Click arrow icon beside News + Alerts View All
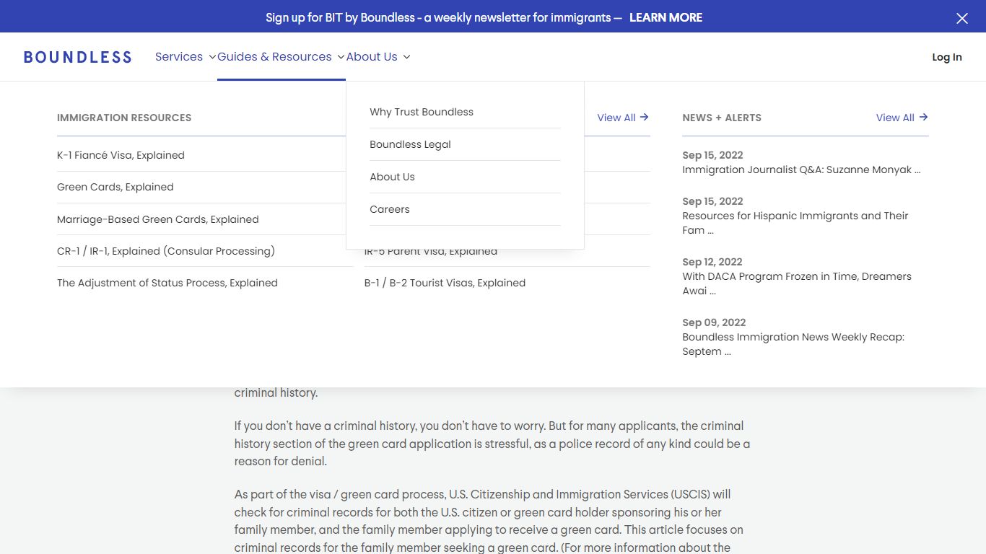 [923, 117]
